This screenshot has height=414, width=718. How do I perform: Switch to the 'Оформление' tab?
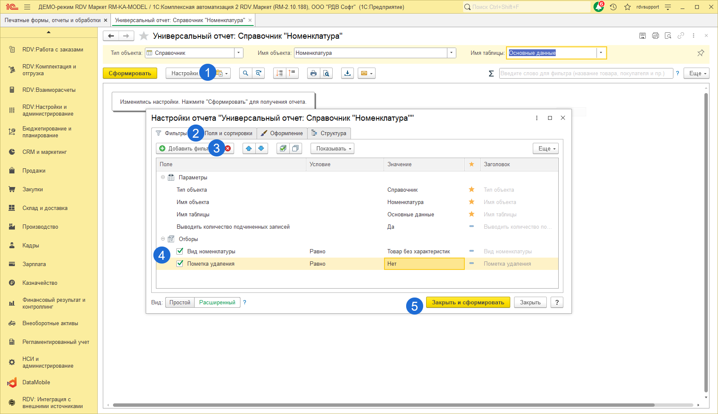(282, 133)
